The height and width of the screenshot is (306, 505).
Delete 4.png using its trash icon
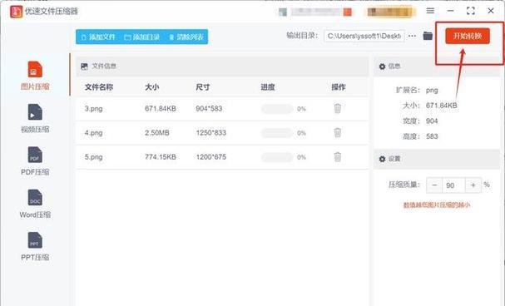coord(338,132)
